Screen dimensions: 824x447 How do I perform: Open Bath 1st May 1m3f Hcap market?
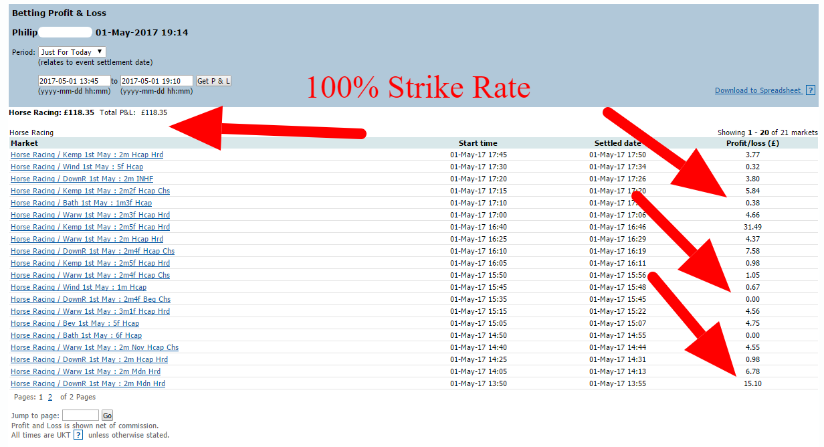[x=81, y=203]
